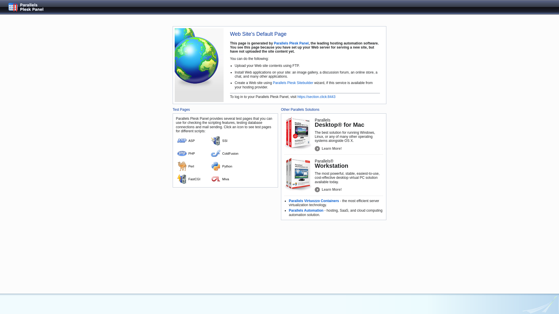
Task: Click the SSI label
Action: coord(225,141)
